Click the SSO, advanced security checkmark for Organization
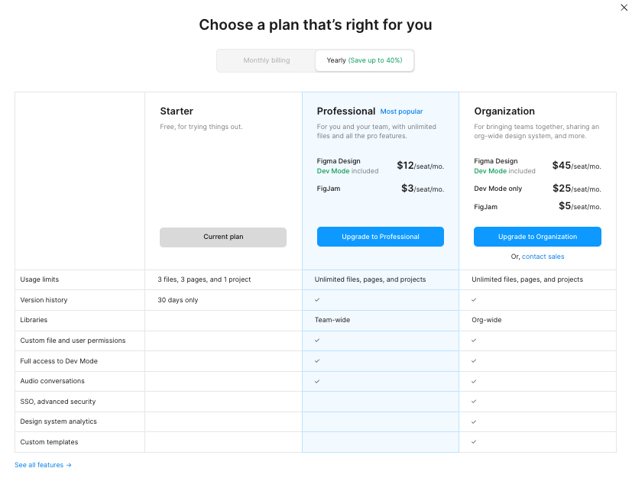This screenshot has height=481, width=632. coord(475,401)
